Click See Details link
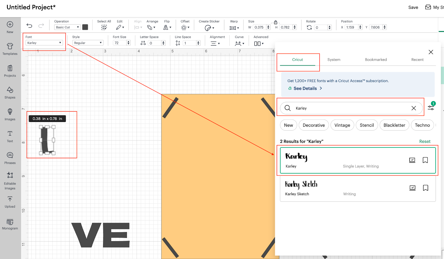Viewport: 444px width, 259px height. 305,88
